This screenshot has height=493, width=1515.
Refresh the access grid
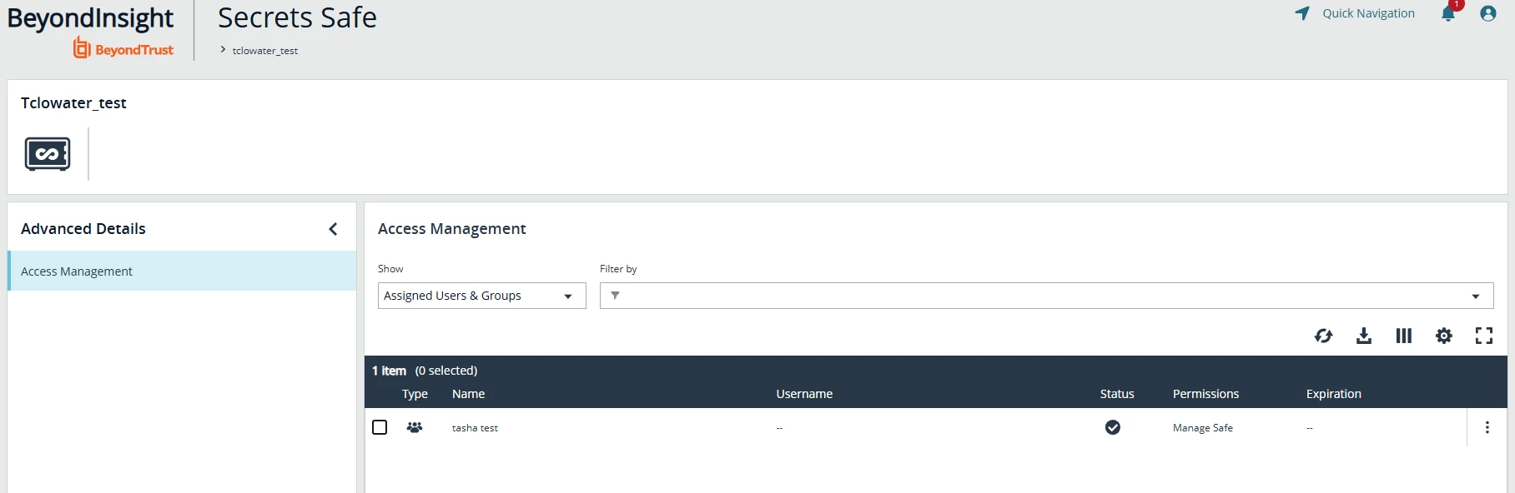[x=1324, y=336]
